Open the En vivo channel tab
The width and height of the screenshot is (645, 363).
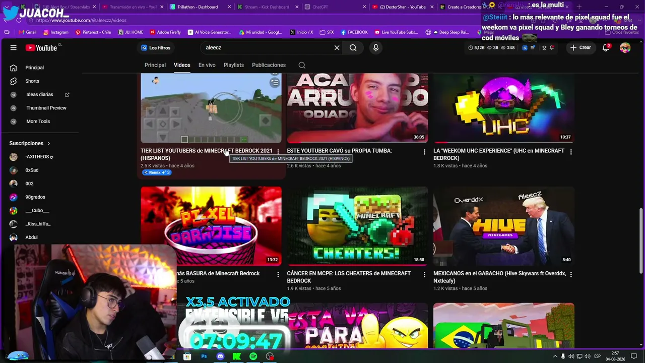[x=207, y=65]
